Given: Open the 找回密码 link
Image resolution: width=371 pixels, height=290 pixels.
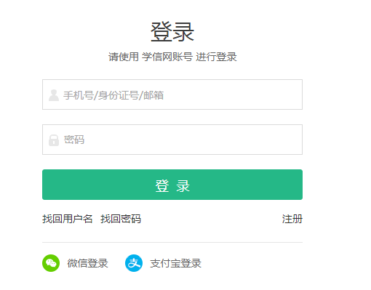Looking at the screenshot, I should (x=121, y=219).
